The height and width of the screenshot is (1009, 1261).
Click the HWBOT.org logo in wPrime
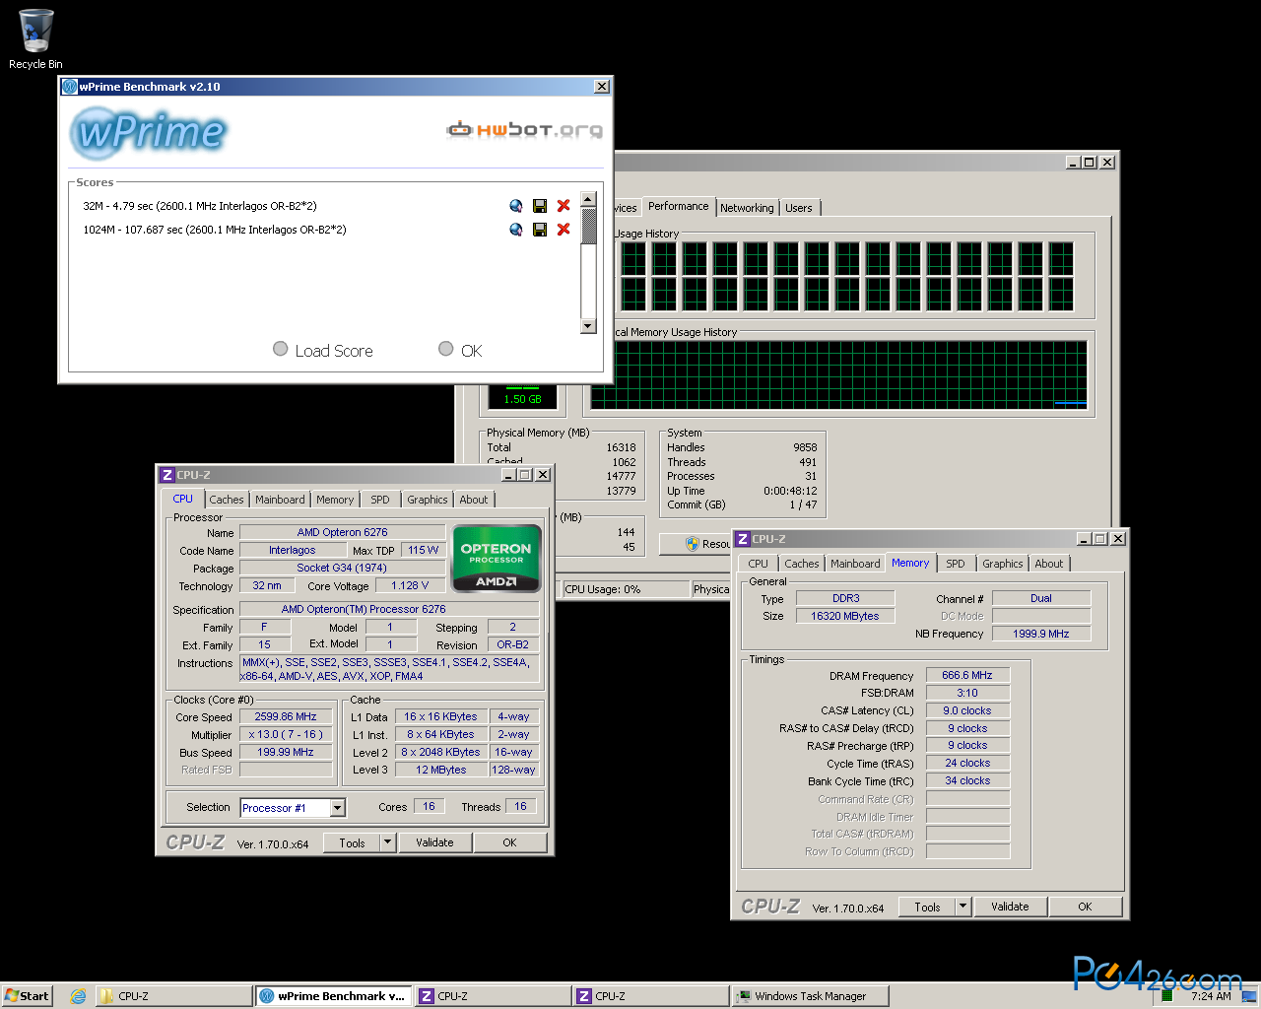[524, 129]
